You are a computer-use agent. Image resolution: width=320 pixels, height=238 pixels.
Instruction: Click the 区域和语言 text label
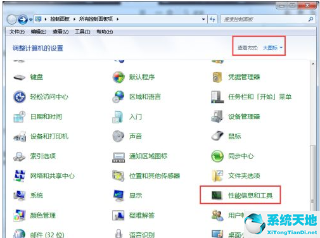click(145, 97)
